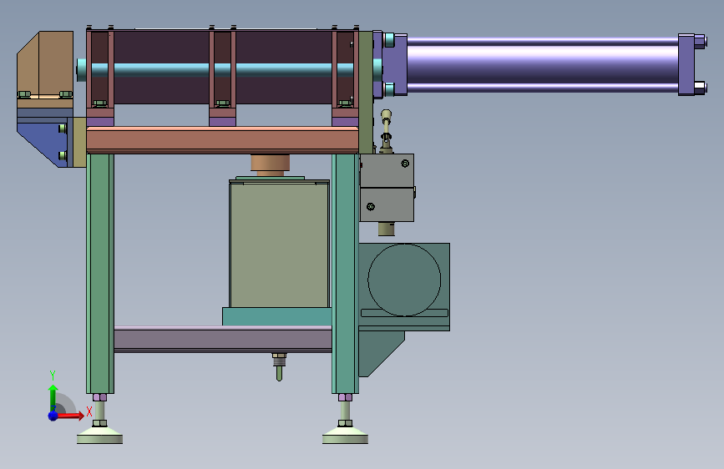The image size is (724, 469).
Task: Select the olive rectangular tank body
Action: click(280, 245)
